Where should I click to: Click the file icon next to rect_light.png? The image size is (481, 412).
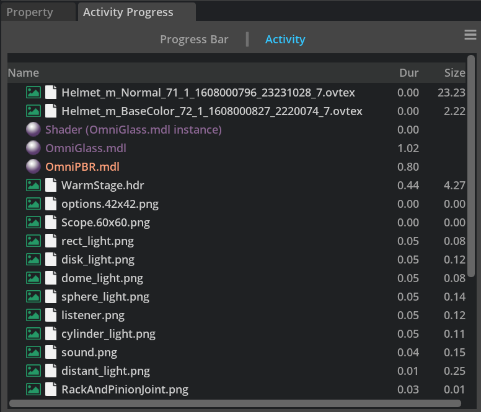click(51, 241)
